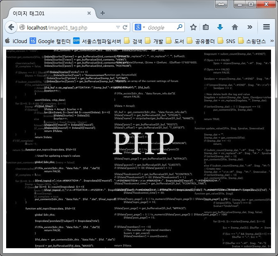Show more bookmarks overflow chevron
Screen dimensions: 278x256
click(272, 41)
